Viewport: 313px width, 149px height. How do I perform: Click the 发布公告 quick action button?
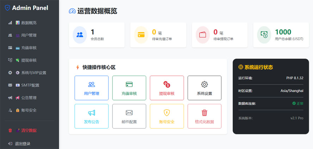[x=91, y=116]
